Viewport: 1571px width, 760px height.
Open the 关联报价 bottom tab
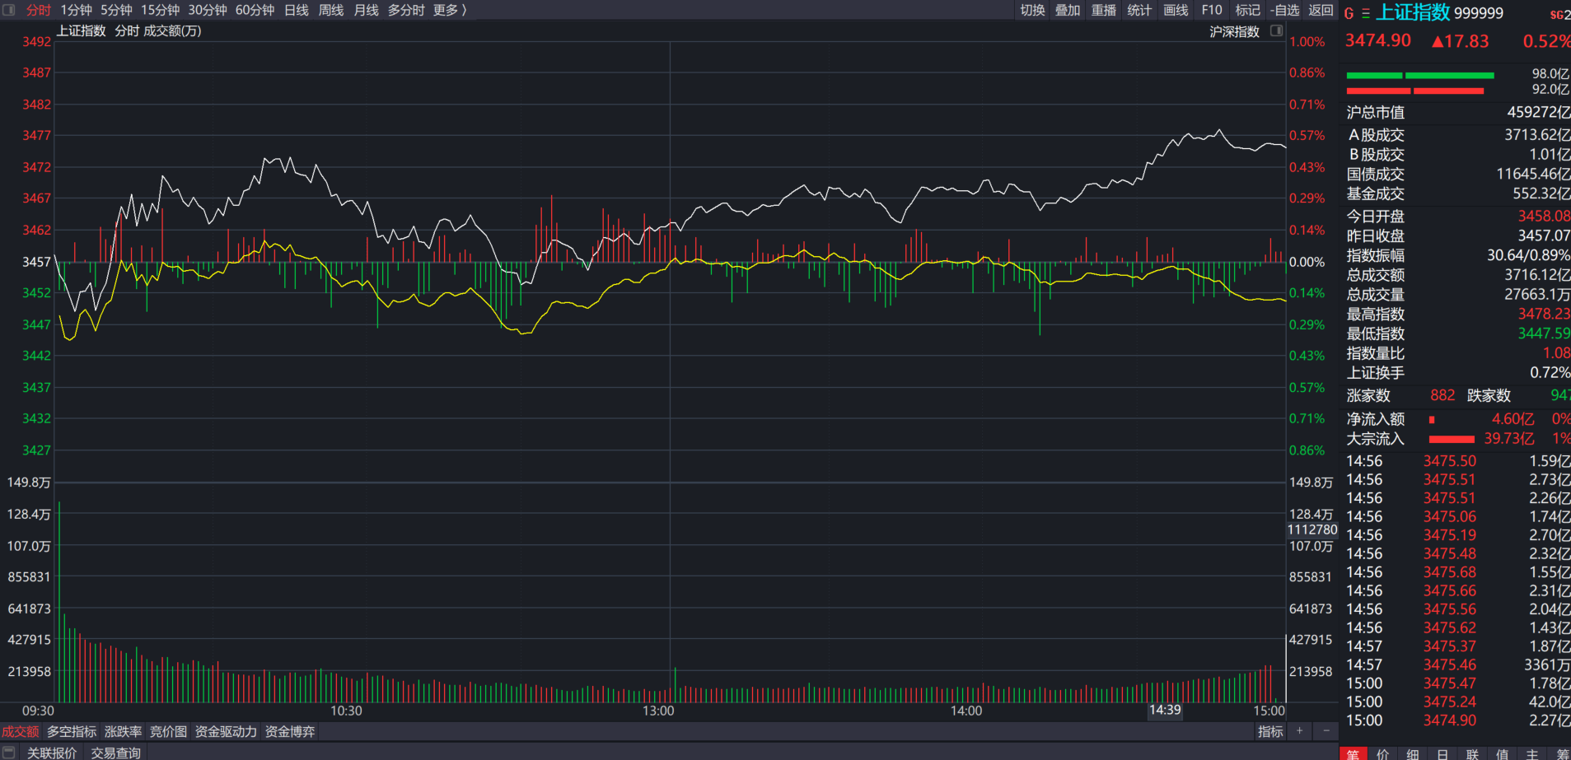pyautogui.click(x=52, y=753)
